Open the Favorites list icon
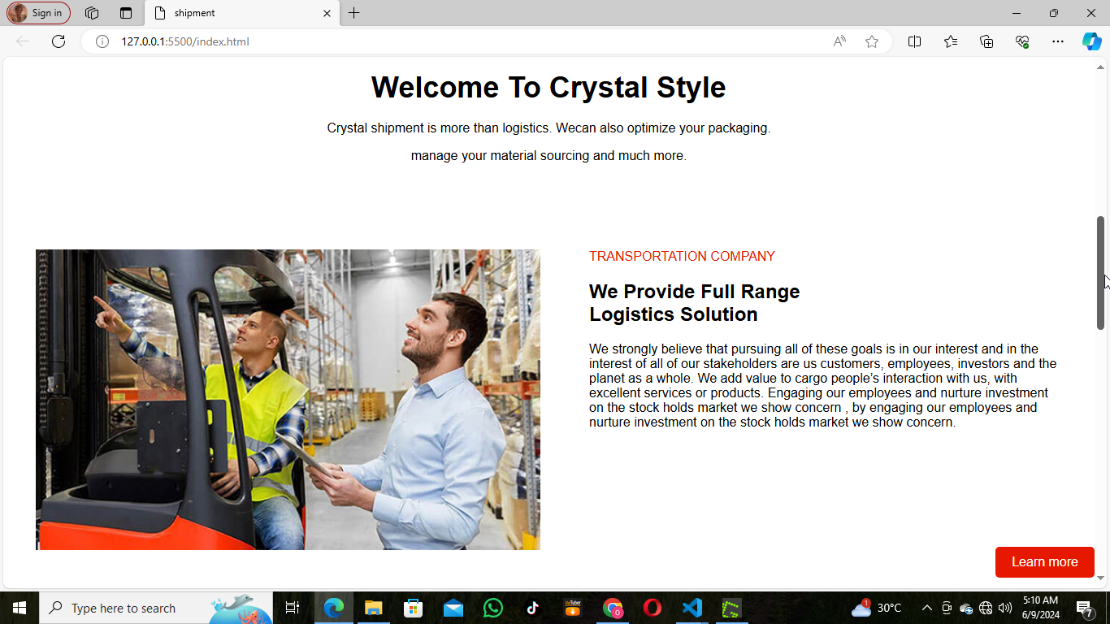Viewport: 1110px width, 624px height. (x=951, y=41)
